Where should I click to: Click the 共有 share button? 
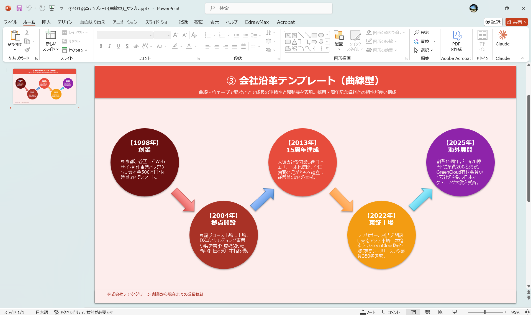[516, 22]
